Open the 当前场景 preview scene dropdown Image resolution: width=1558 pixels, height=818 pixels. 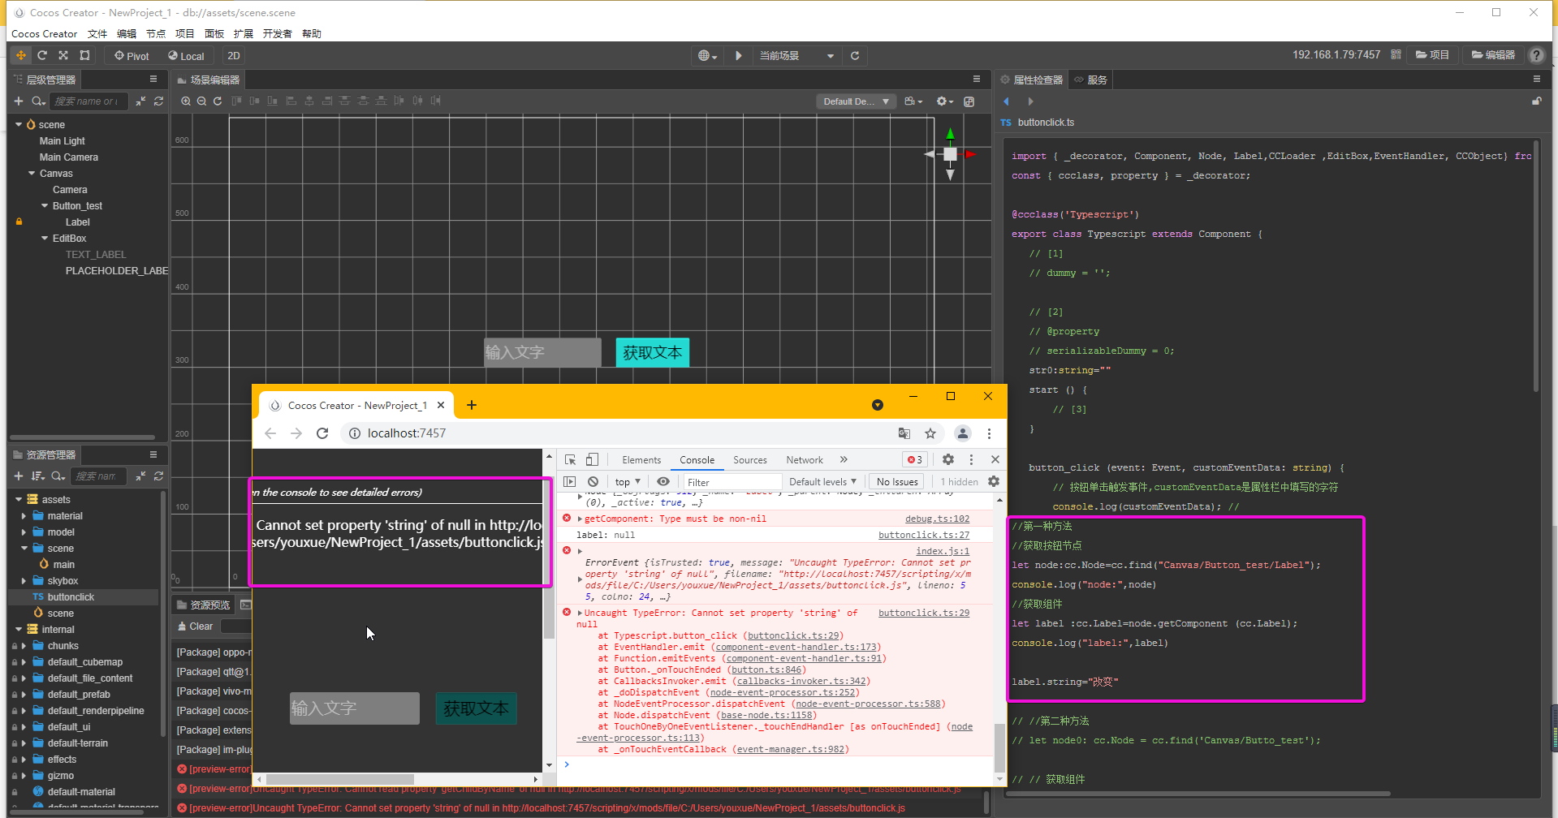[796, 56]
